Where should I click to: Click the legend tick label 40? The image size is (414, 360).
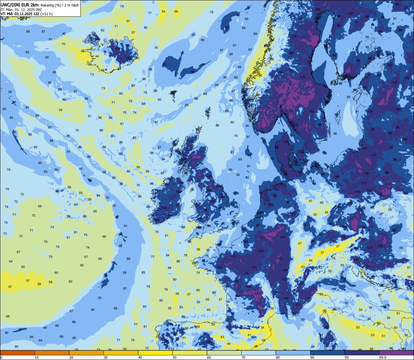[x=140, y=357]
